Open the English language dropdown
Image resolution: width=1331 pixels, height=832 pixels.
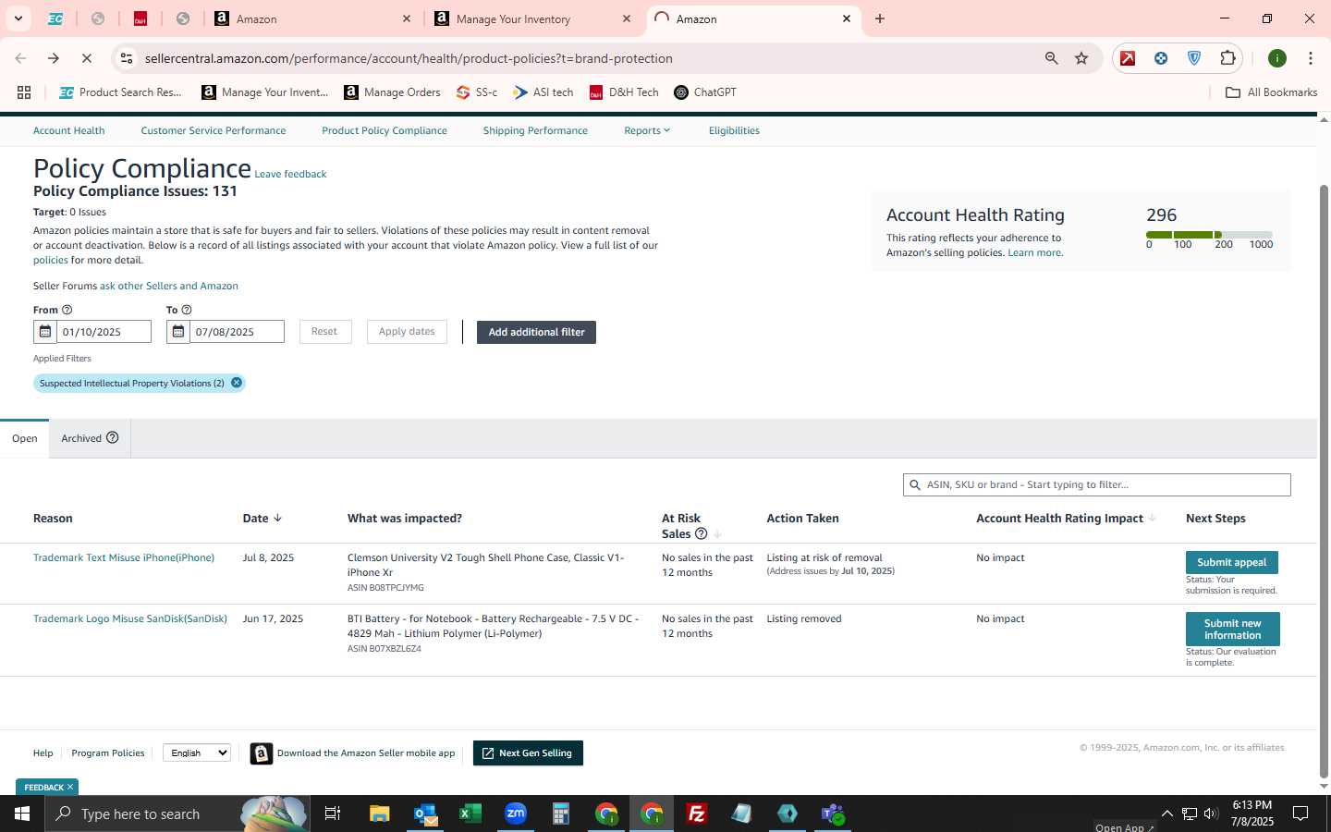click(x=197, y=752)
